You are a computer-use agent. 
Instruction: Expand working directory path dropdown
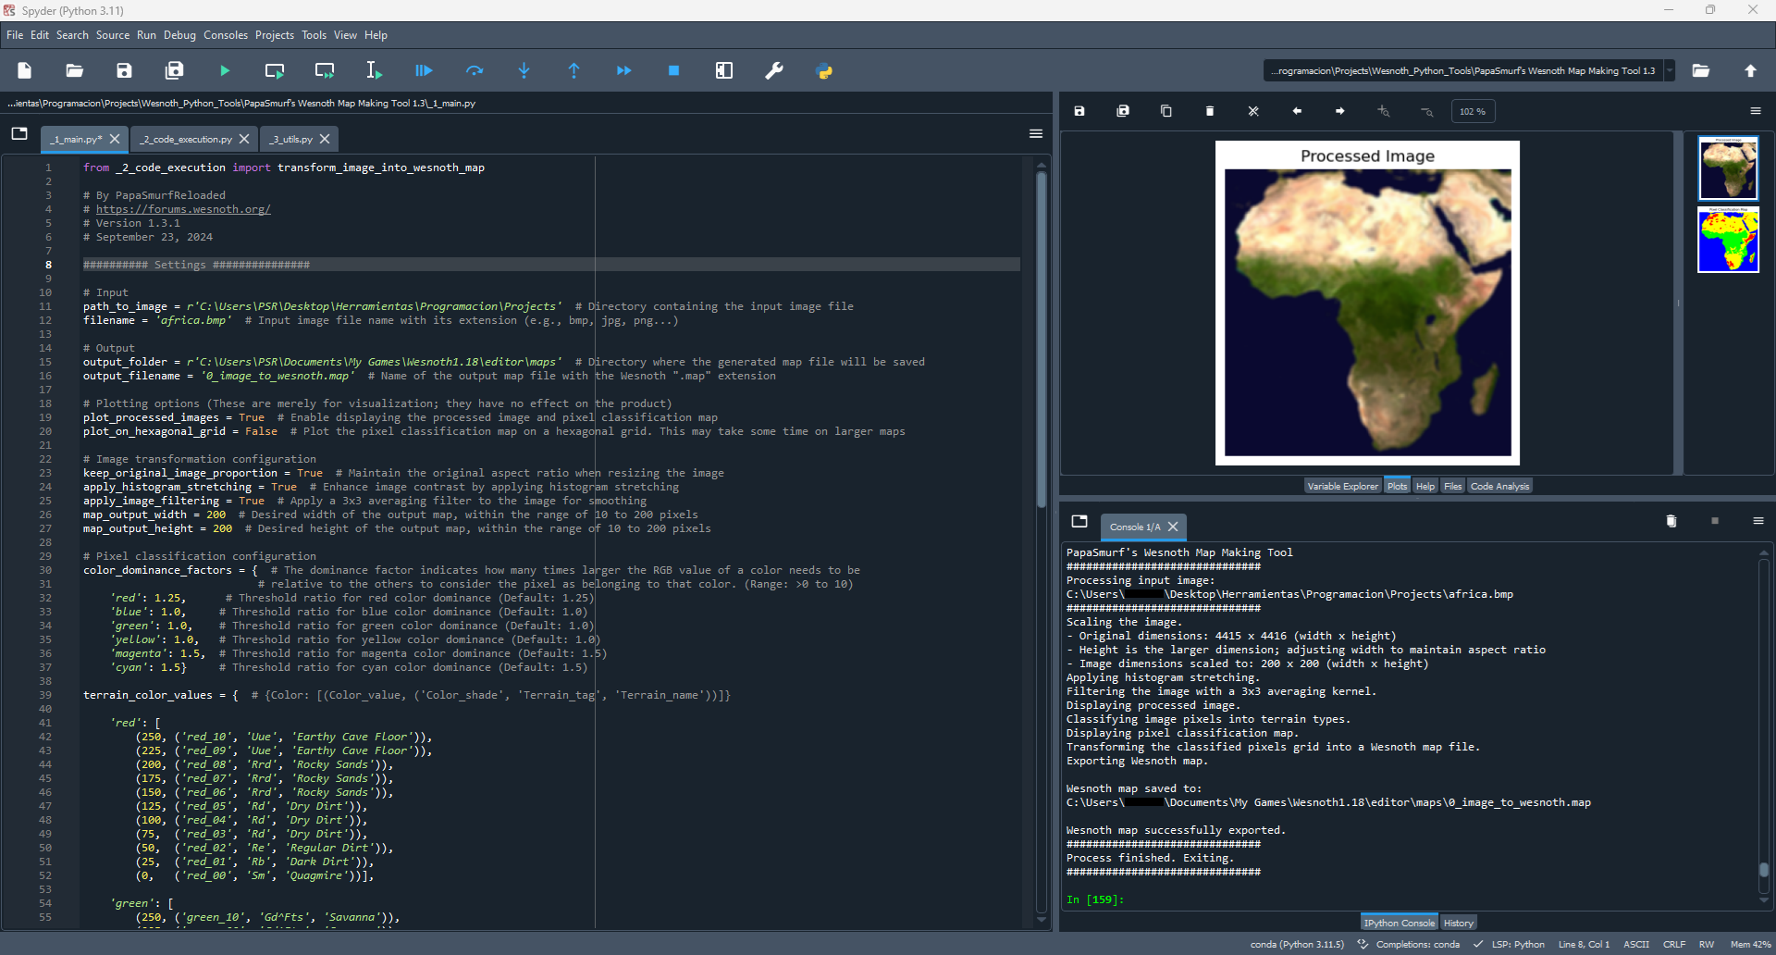pos(1670,70)
